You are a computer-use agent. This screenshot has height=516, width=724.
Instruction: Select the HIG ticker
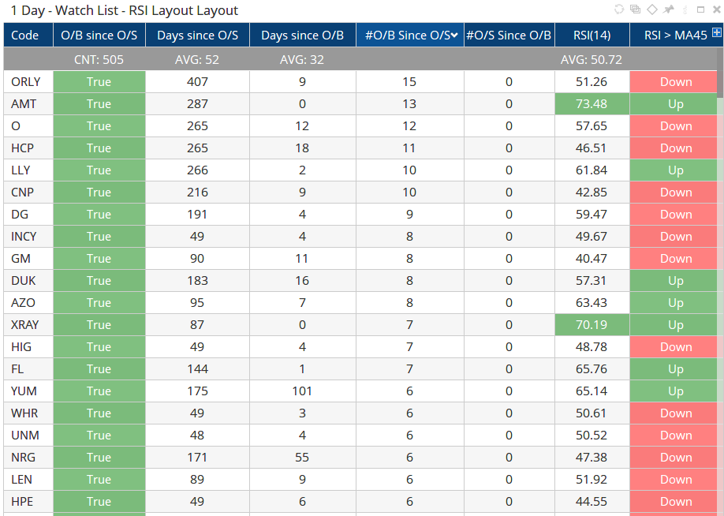click(x=21, y=347)
